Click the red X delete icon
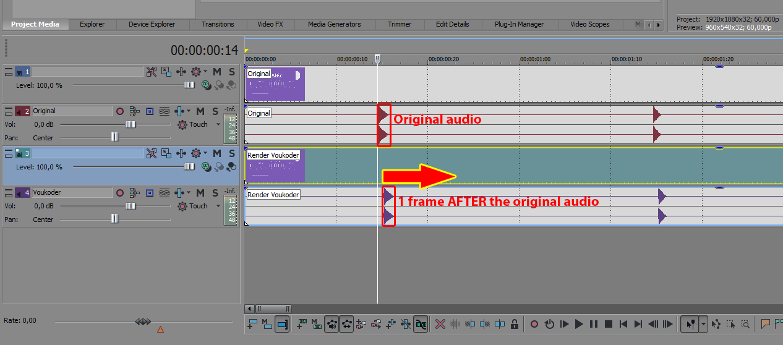The height and width of the screenshot is (345, 783). click(x=440, y=323)
